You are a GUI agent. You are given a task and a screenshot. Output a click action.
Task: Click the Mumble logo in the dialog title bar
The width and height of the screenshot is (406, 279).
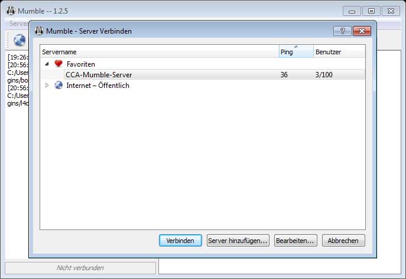40,31
